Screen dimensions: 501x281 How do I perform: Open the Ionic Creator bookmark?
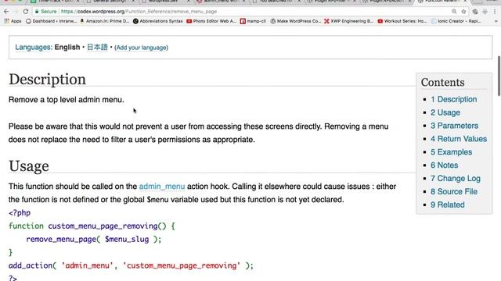pyautogui.click(x=456, y=21)
